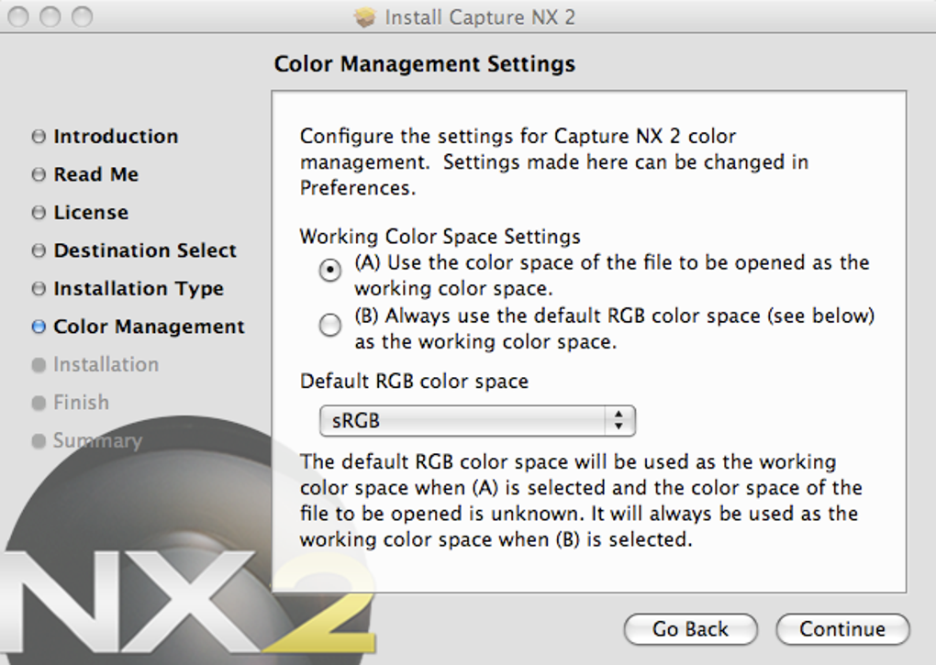Click the dropdown stepper arrows beside sRGB
The width and height of the screenshot is (936, 665).
tap(619, 422)
